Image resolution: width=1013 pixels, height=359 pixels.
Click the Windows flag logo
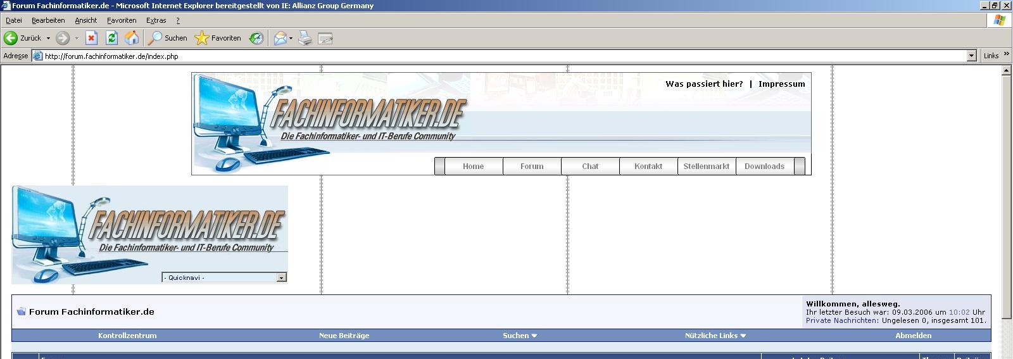(x=1000, y=20)
